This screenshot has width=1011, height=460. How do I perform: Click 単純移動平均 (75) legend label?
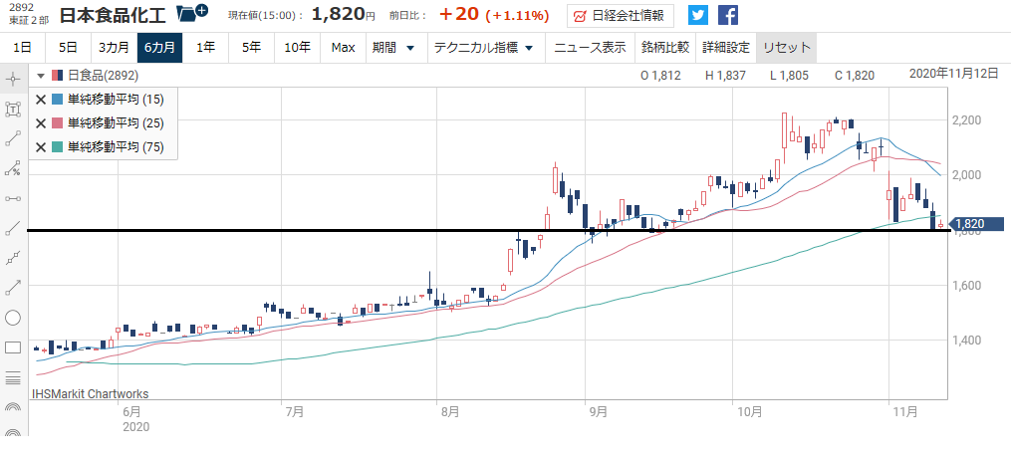[116, 147]
